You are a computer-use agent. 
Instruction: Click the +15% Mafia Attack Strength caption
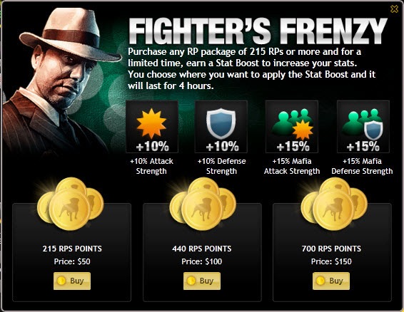[292, 166]
